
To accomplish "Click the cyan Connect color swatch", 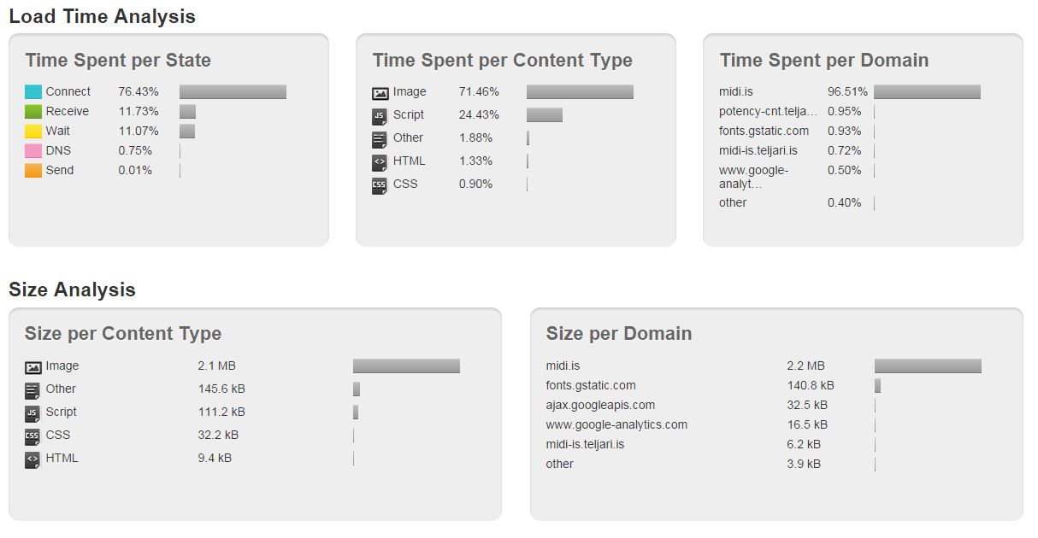I will point(33,92).
